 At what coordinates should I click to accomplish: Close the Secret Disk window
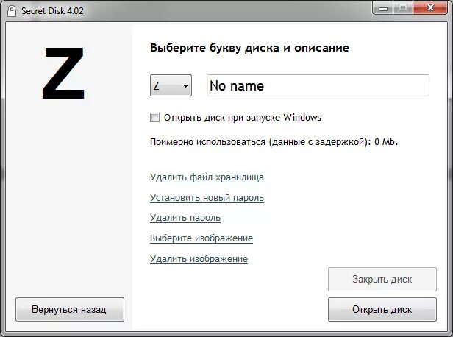pos(430,8)
